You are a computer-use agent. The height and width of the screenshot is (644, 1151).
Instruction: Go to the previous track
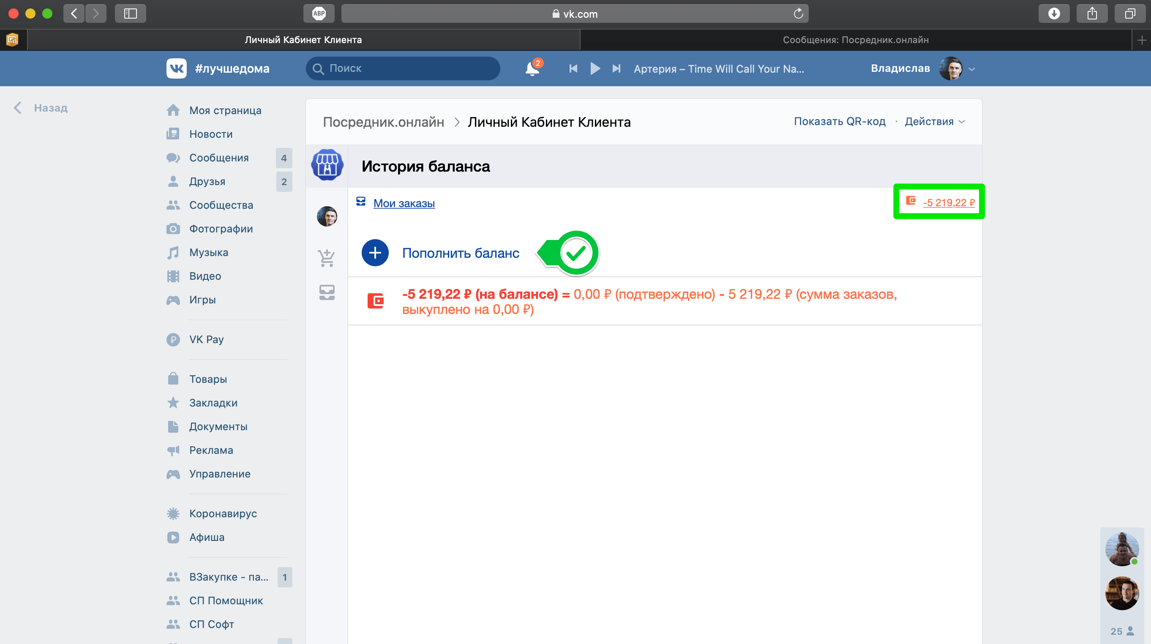(573, 68)
